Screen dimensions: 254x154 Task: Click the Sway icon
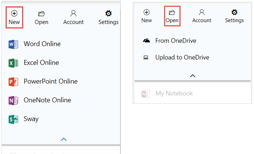click(x=13, y=119)
